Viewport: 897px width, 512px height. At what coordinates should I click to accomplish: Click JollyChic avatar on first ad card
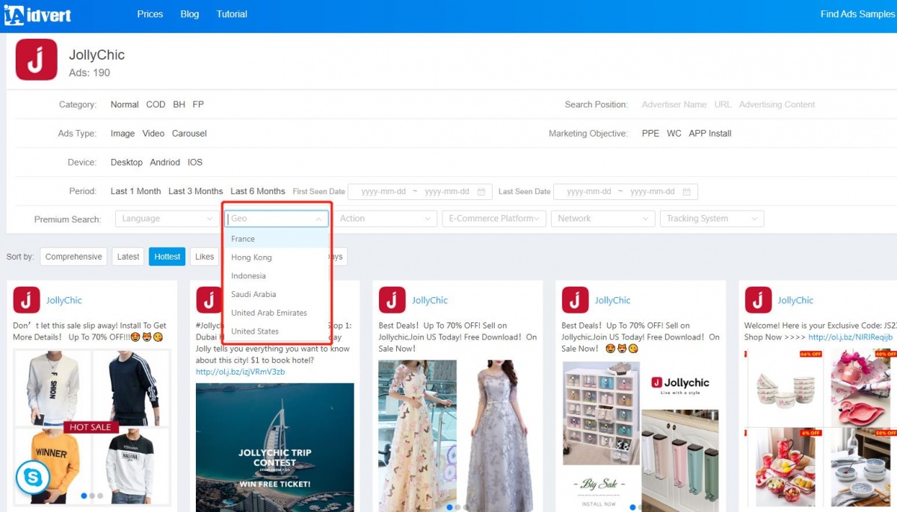(x=26, y=300)
